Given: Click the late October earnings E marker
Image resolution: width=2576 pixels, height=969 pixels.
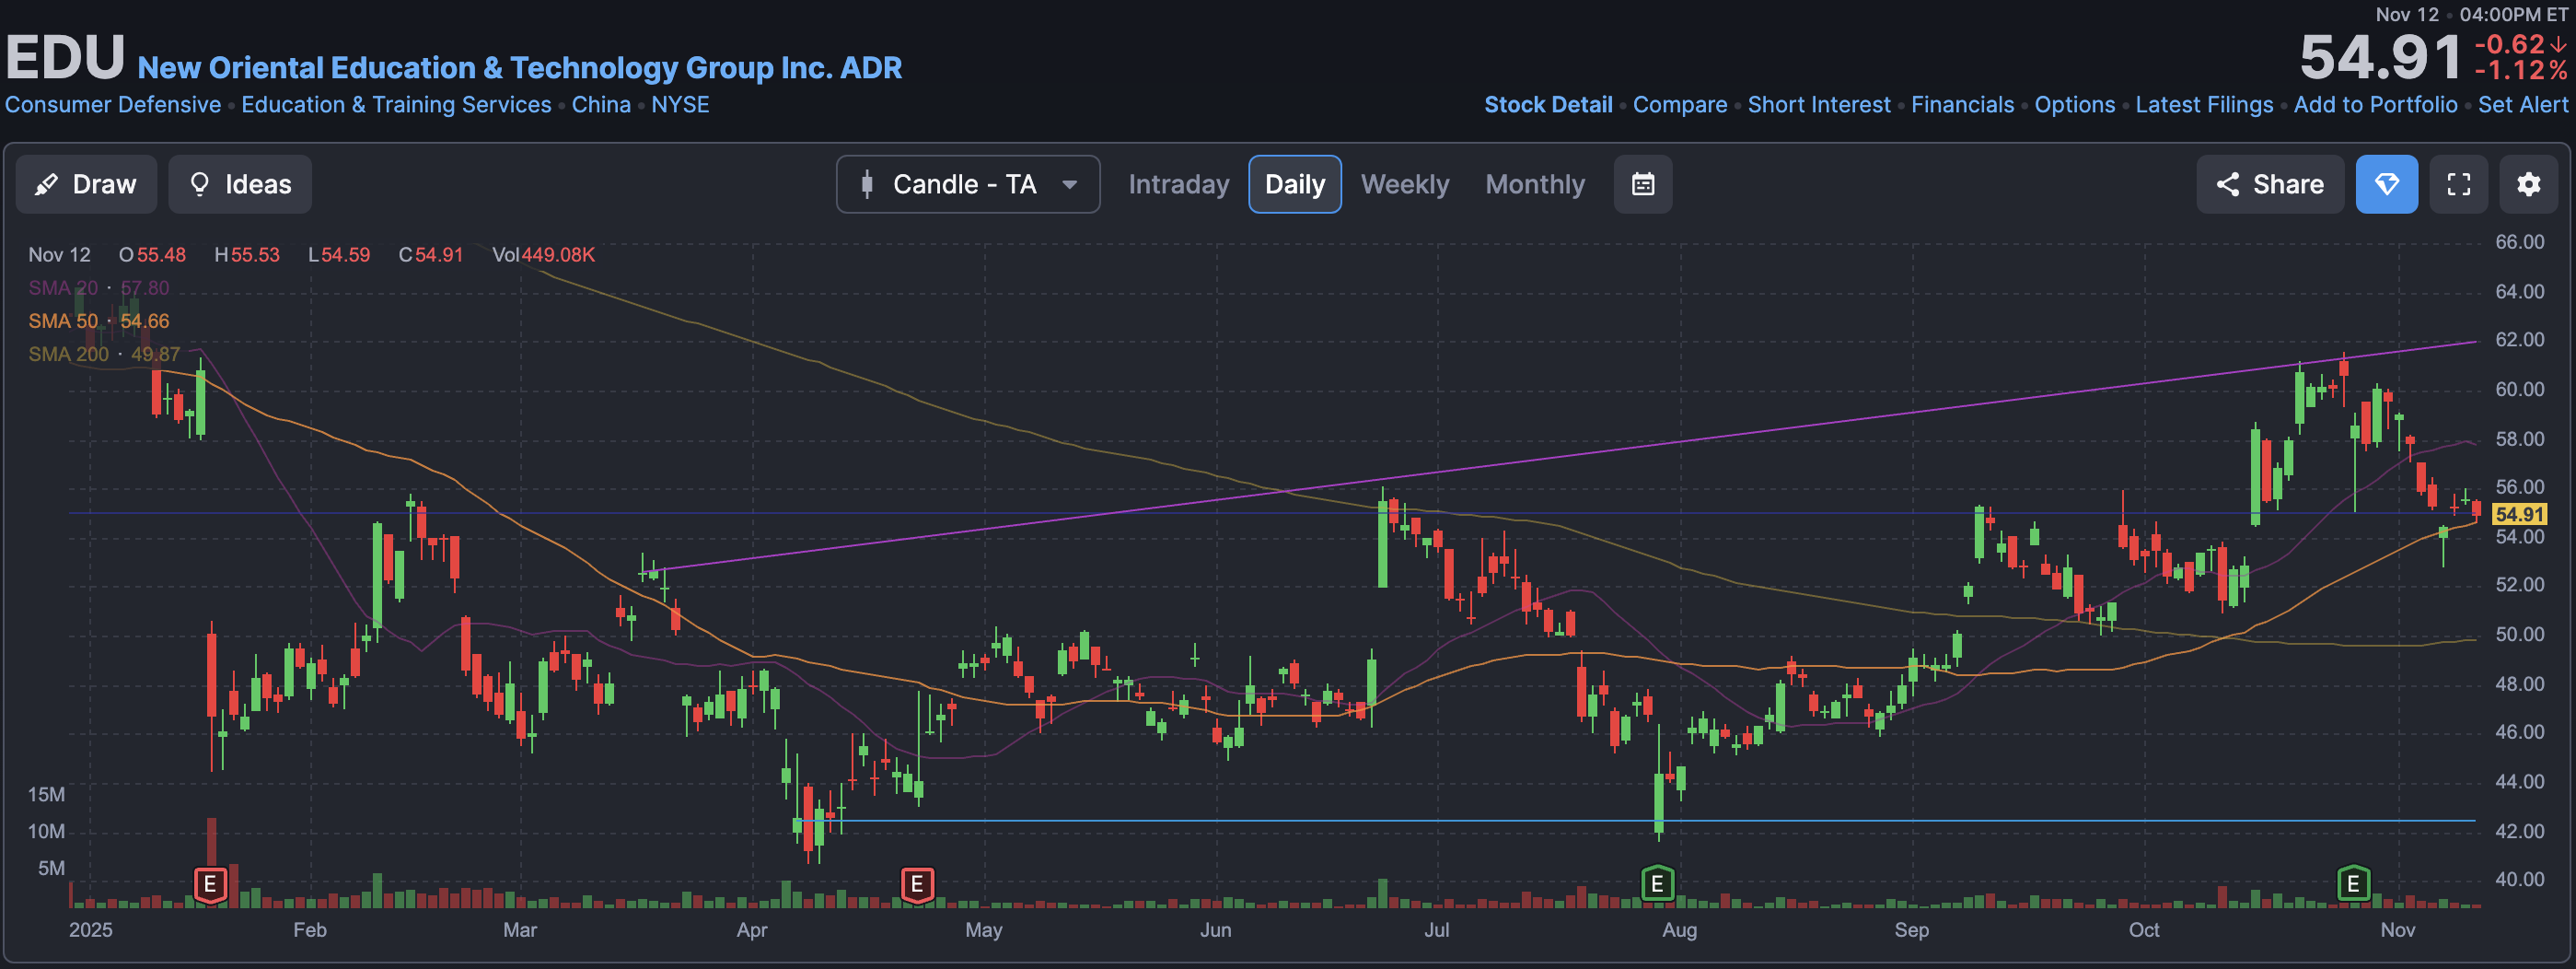Looking at the screenshot, I should 2353,884.
